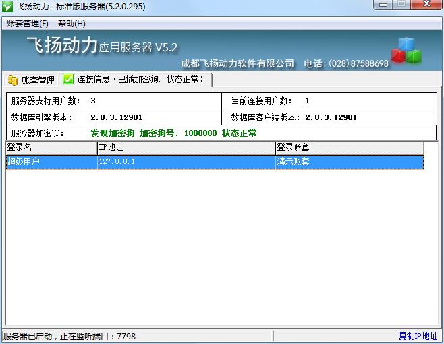Click the 账套管理 tab folder icon
The width and height of the screenshot is (444, 344).
coord(13,80)
